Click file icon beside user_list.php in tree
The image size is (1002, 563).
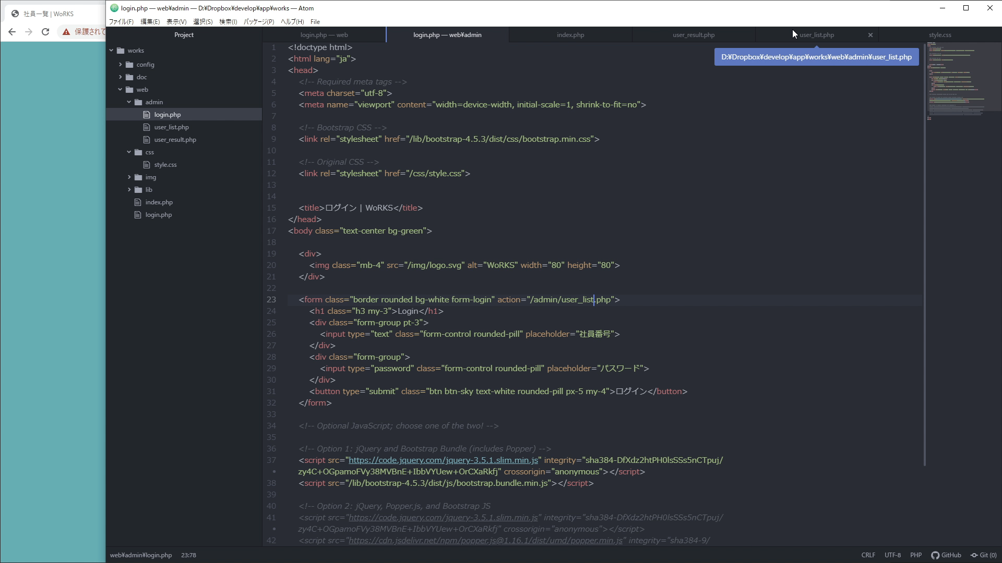click(147, 127)
